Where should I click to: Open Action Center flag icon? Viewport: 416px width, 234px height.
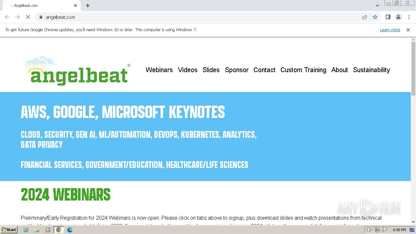(385, 230)
